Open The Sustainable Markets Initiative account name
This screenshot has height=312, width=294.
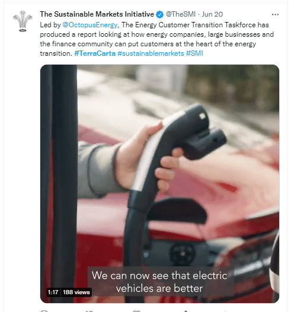pos(97,14)
